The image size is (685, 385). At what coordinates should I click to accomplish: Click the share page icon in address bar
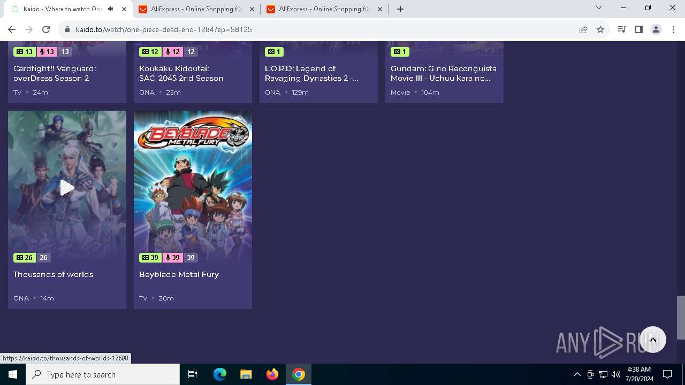point(583,29)
